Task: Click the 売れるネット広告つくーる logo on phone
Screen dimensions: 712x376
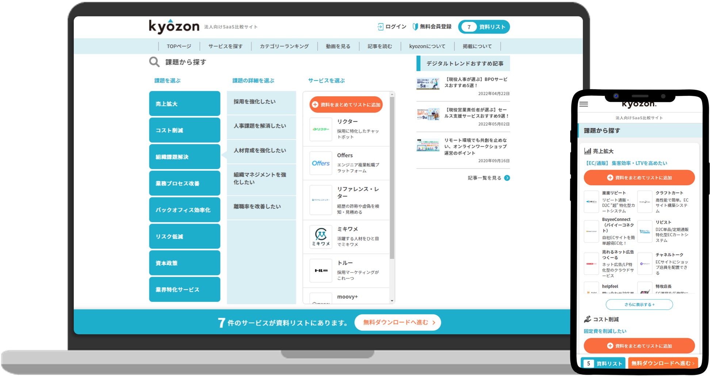Action: [x=591, y=264]
